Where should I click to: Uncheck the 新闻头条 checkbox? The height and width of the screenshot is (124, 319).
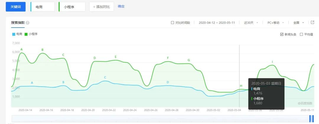point(282,34)
